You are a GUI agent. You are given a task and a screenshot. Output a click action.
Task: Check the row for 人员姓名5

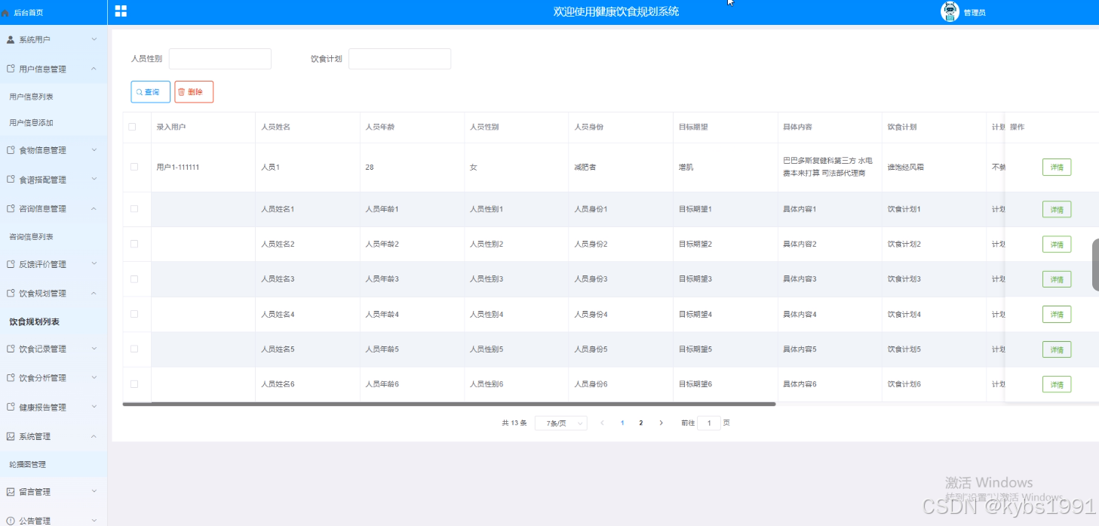(134, 349)
